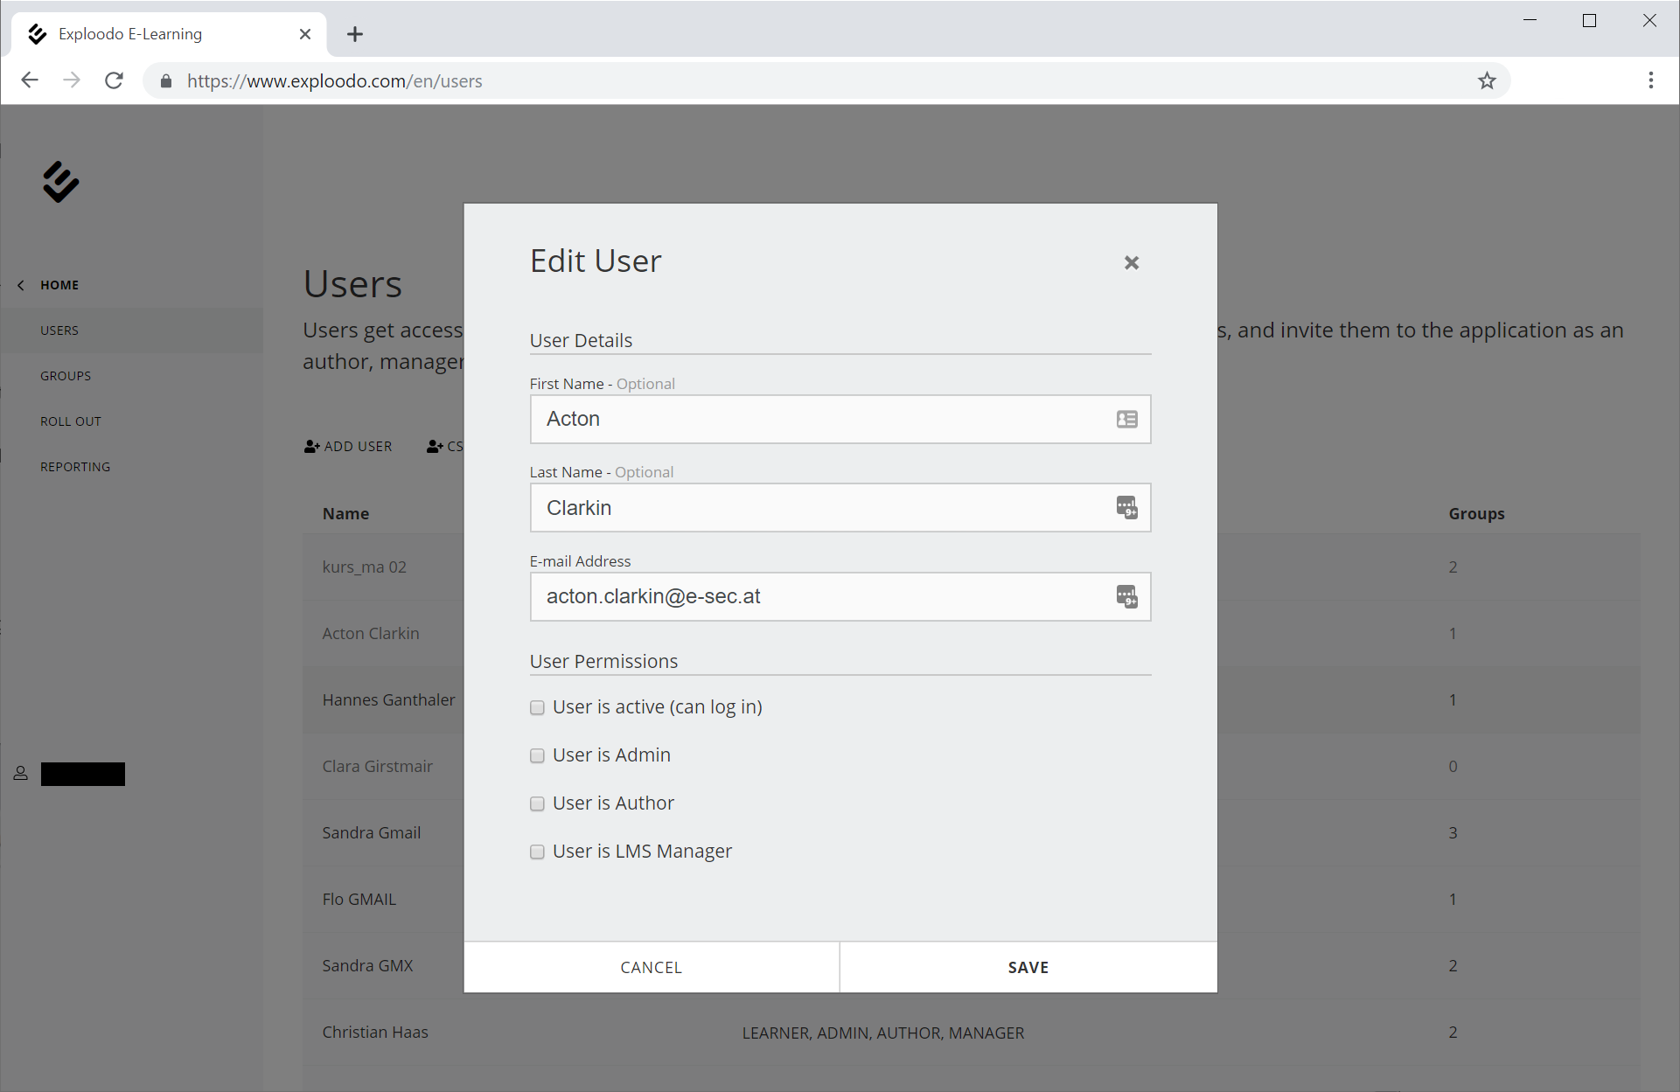
Task: Bookmark this page with the star icon
Action: click(1487, 81)
